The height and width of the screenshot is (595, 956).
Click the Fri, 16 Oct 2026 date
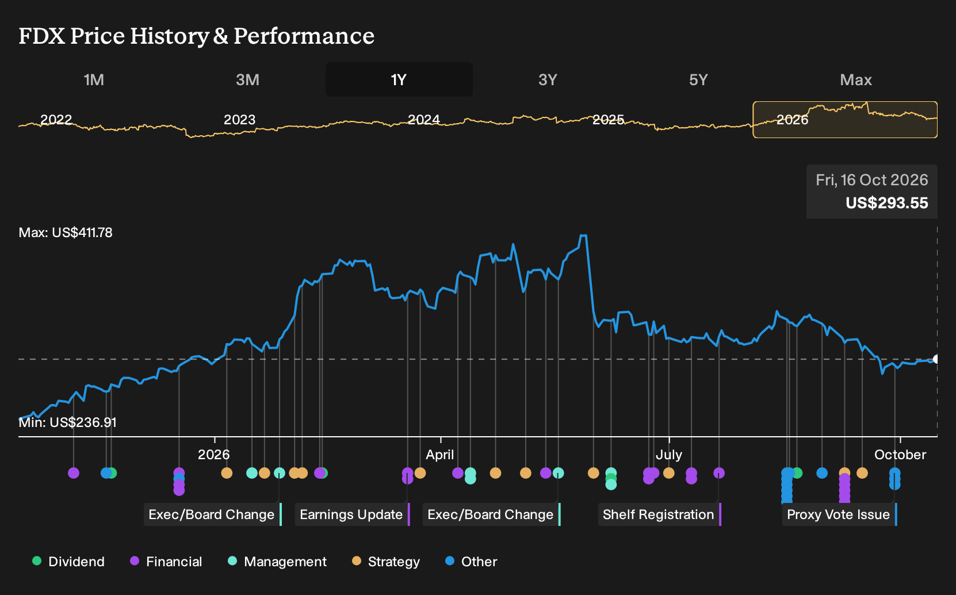(872, 180)
